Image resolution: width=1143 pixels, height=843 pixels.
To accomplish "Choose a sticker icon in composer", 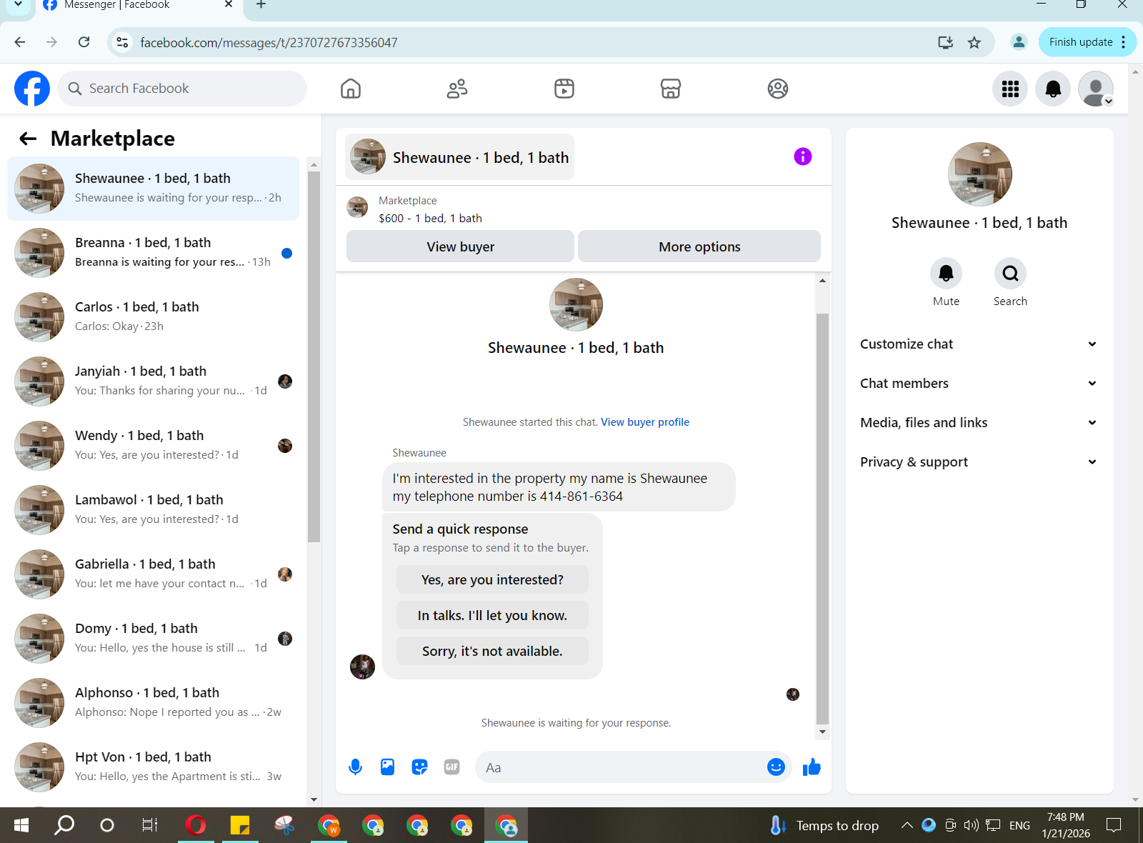I will coord(420,767).
